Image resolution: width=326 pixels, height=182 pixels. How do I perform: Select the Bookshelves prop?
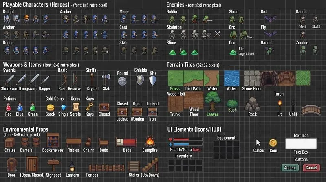click(x=53, y=140)
